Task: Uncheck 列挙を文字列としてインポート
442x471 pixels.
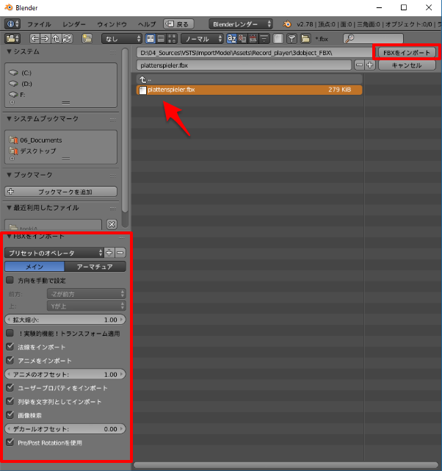Action: click(x=10, y=401)
